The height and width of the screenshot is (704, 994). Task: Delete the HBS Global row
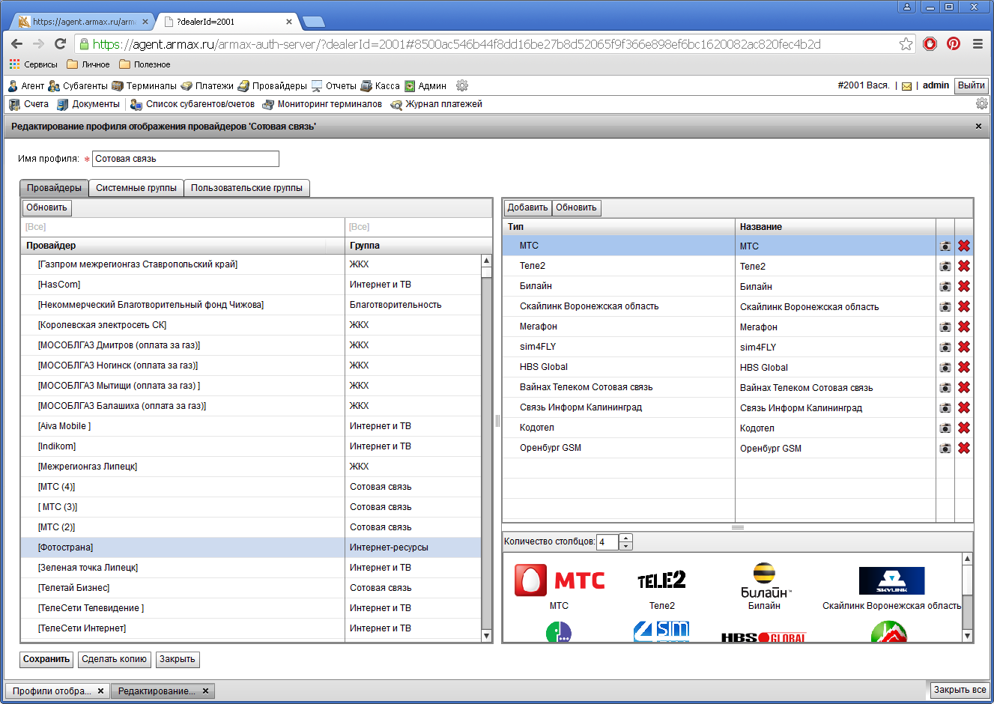[964, 367]
